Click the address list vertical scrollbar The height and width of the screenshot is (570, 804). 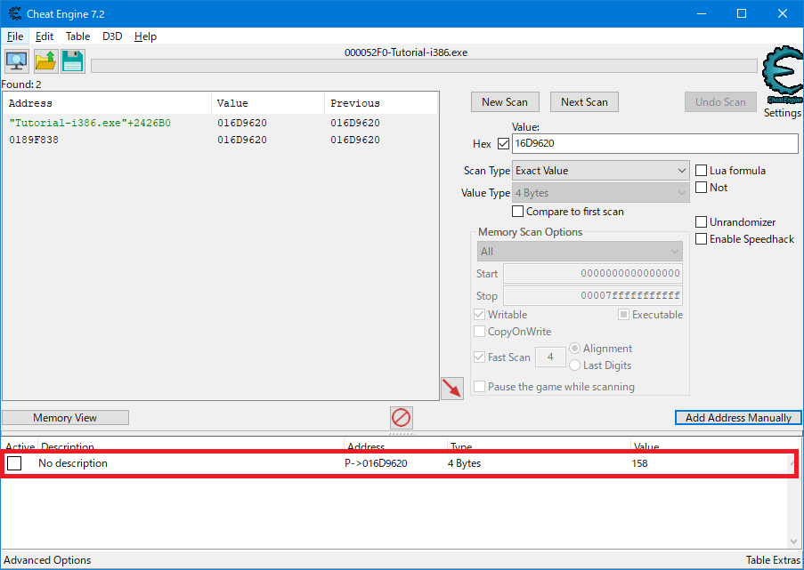[x=793, y=502]
